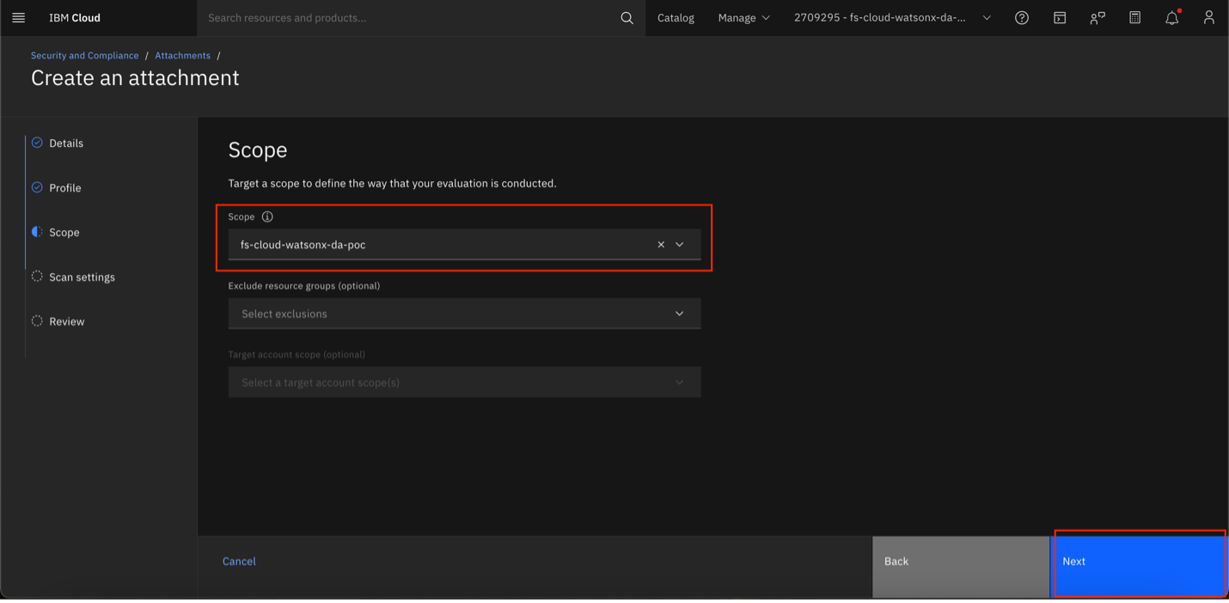Go to Security and Compliance breadcrumb
Image resolution: width=1229 pixels, height=603 pixels.
tap(84, 56)
